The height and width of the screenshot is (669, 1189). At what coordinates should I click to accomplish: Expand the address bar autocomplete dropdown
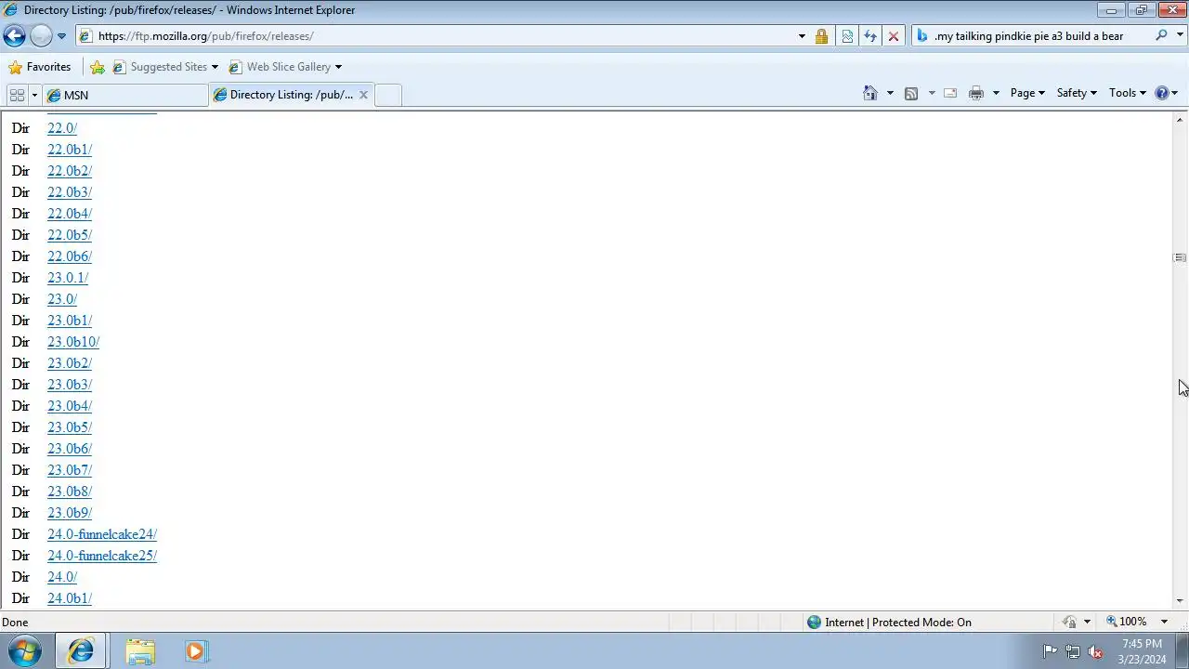(802, 36)
